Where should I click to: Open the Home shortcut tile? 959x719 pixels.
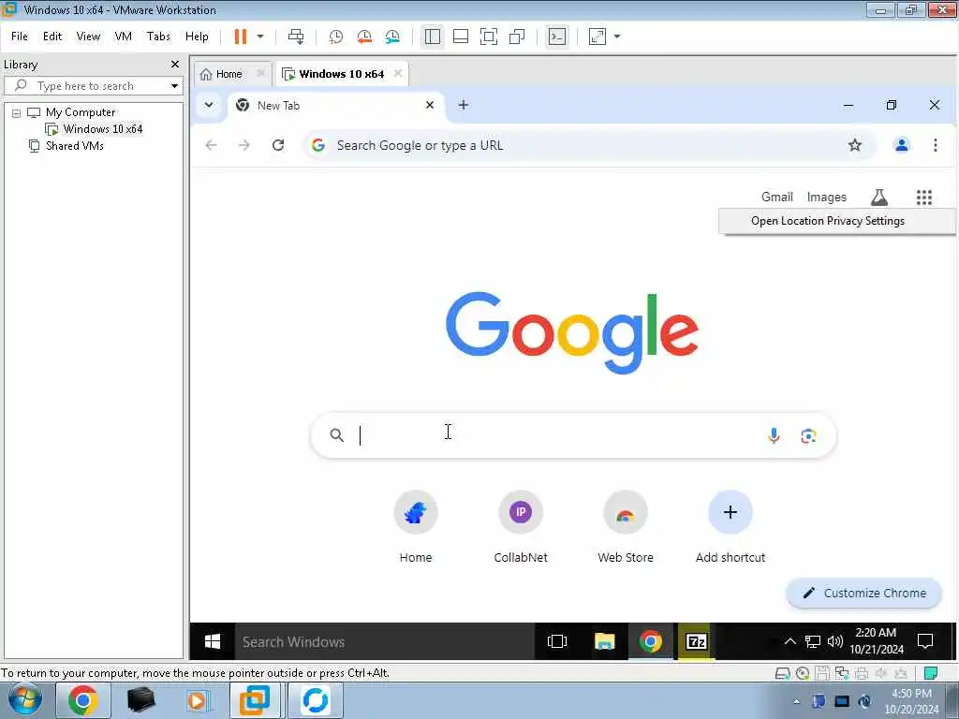tap(416, 526)
